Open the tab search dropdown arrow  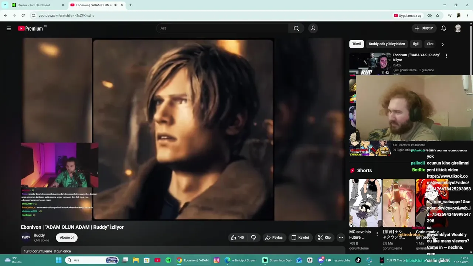click(5, 5)
